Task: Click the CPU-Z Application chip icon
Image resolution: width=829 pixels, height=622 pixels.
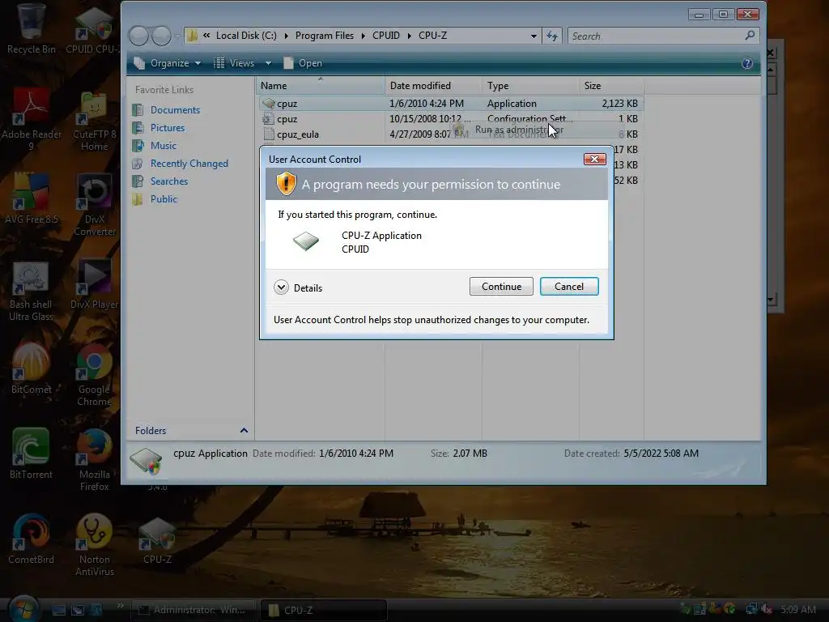Action: point(306,241)
